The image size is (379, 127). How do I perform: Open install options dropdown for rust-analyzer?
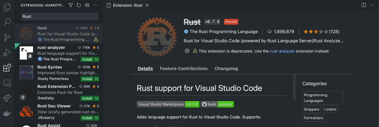(x=97, y=59)
